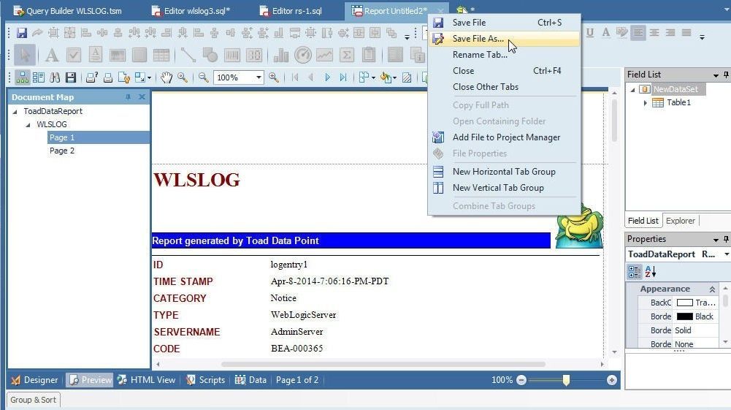This screenshot has width=731, height=410.
Task: Collapse the NewDataSet node
Action: (632, 90)
